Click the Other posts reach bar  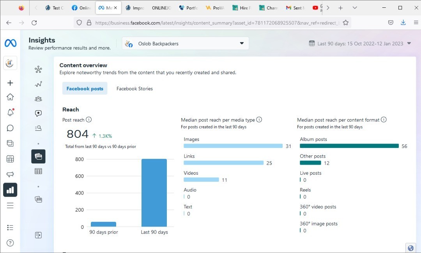[x=310, y=163]
